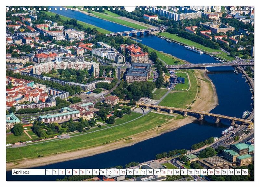The image size is (260, 187).
Task: Select date cell 2 in calendar strip
Action: (x=55, y=172)
